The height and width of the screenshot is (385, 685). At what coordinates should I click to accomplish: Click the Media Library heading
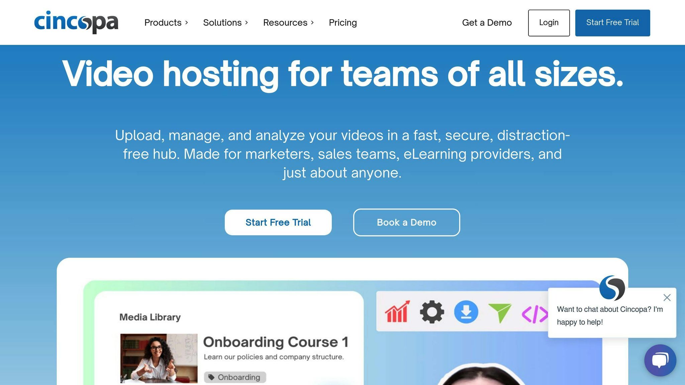[150, 317]
